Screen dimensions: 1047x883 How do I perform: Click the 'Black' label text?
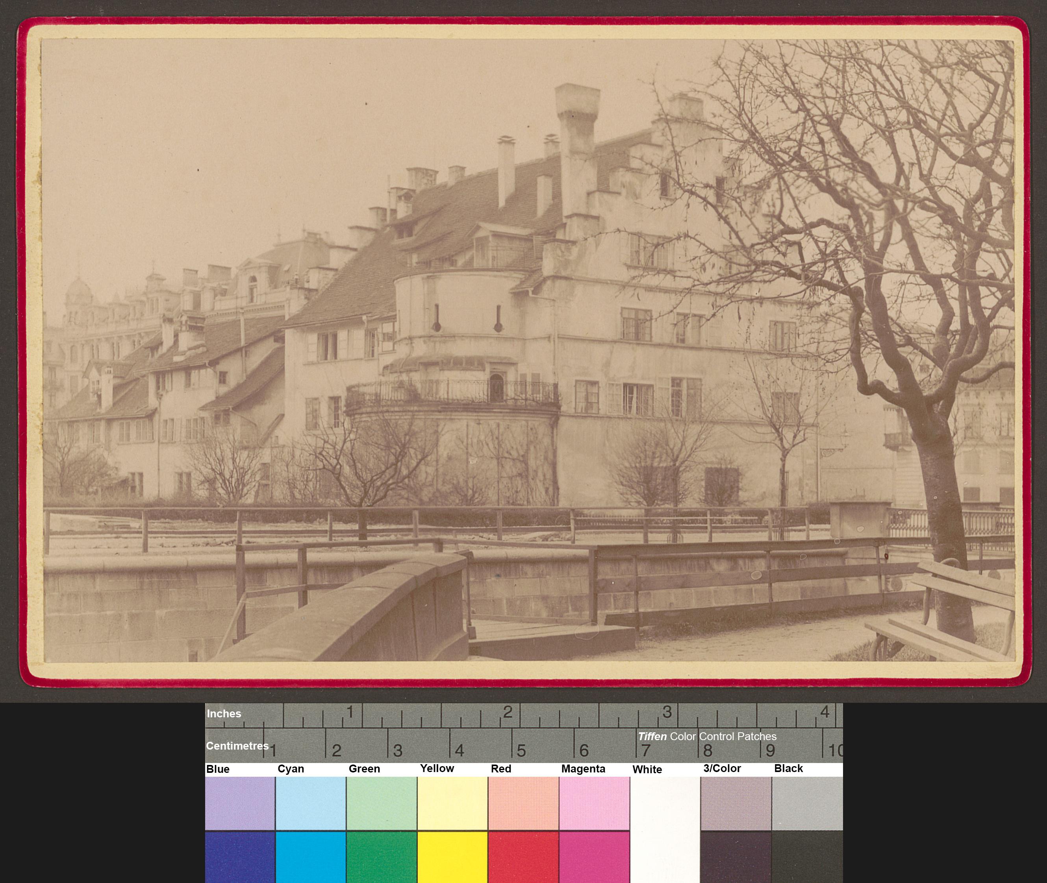coord(789,768)
